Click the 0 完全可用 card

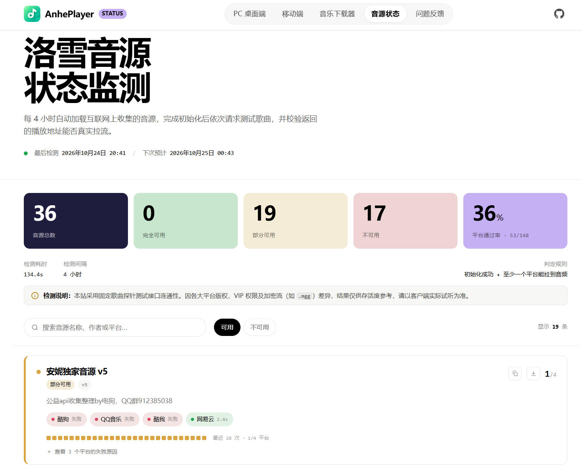point(186,221)
